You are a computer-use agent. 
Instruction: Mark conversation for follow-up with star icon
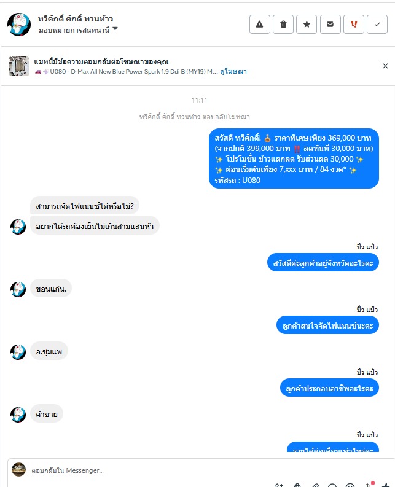(307, 24)
